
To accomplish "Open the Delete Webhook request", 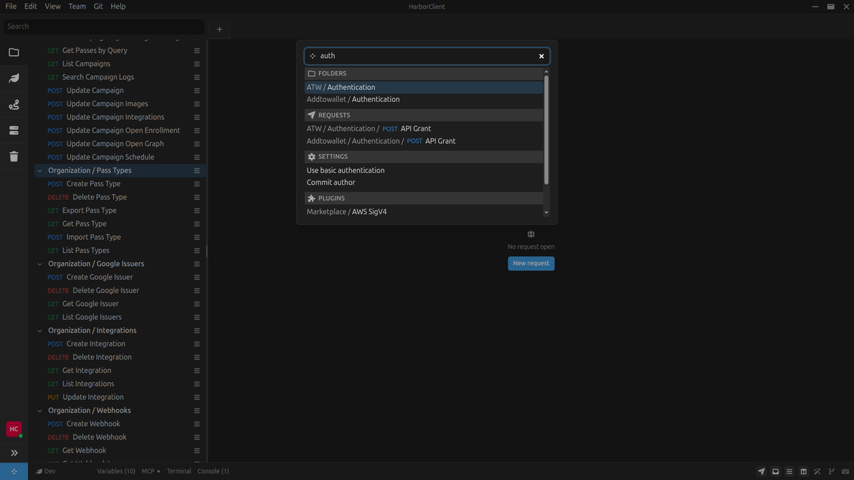I will click(x=99, y=437).
